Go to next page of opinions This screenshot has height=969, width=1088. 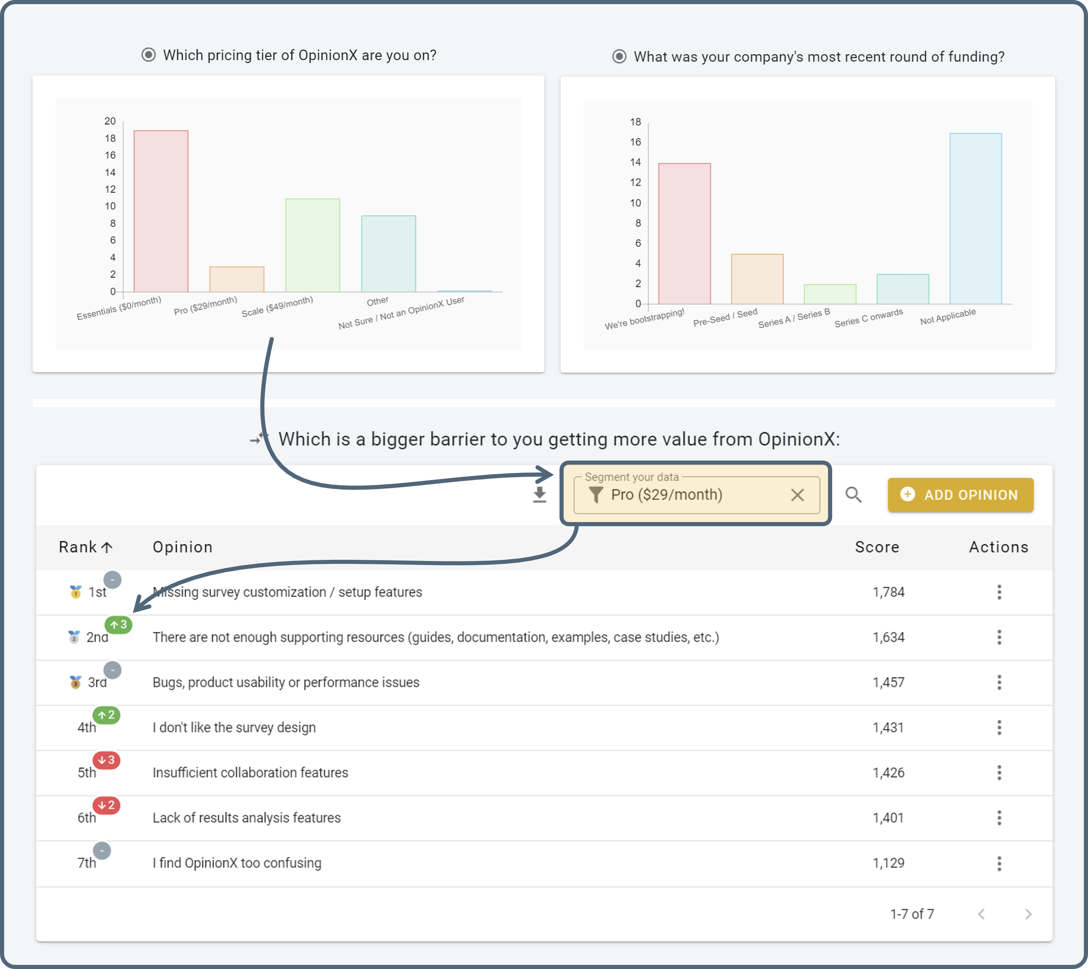(1028, 914)
